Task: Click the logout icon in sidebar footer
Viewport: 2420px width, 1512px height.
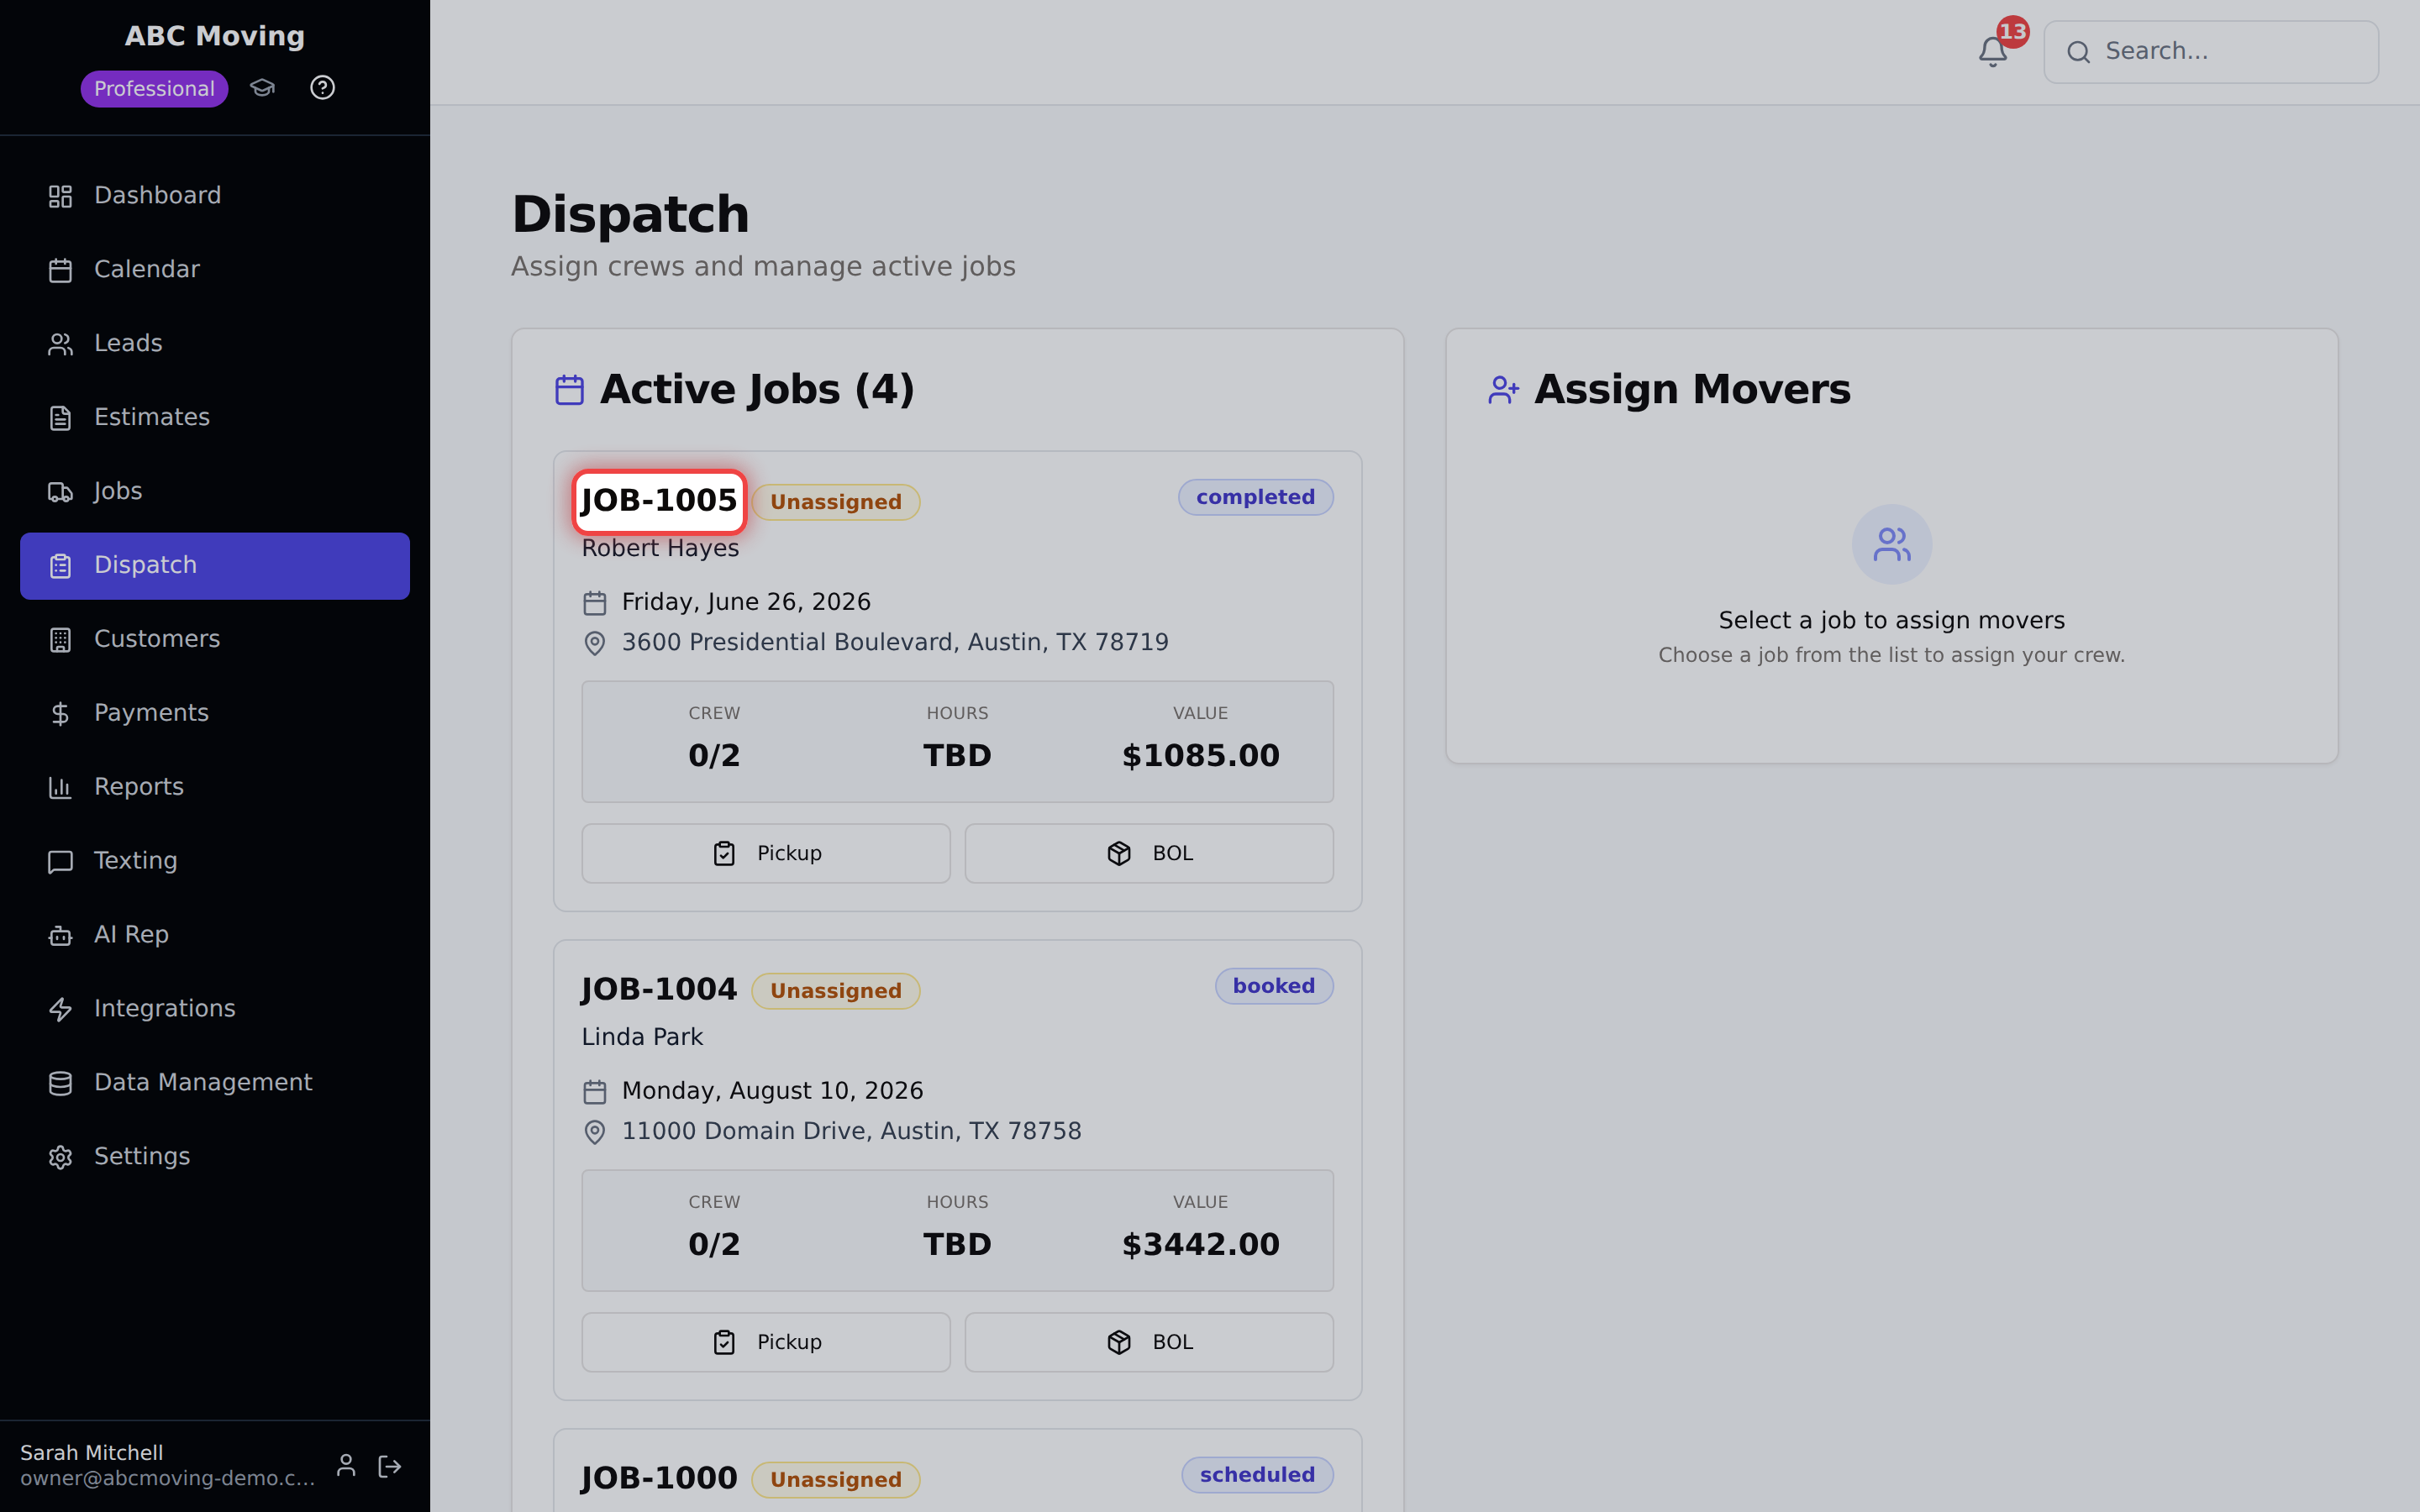Action: coord(390,1465)
